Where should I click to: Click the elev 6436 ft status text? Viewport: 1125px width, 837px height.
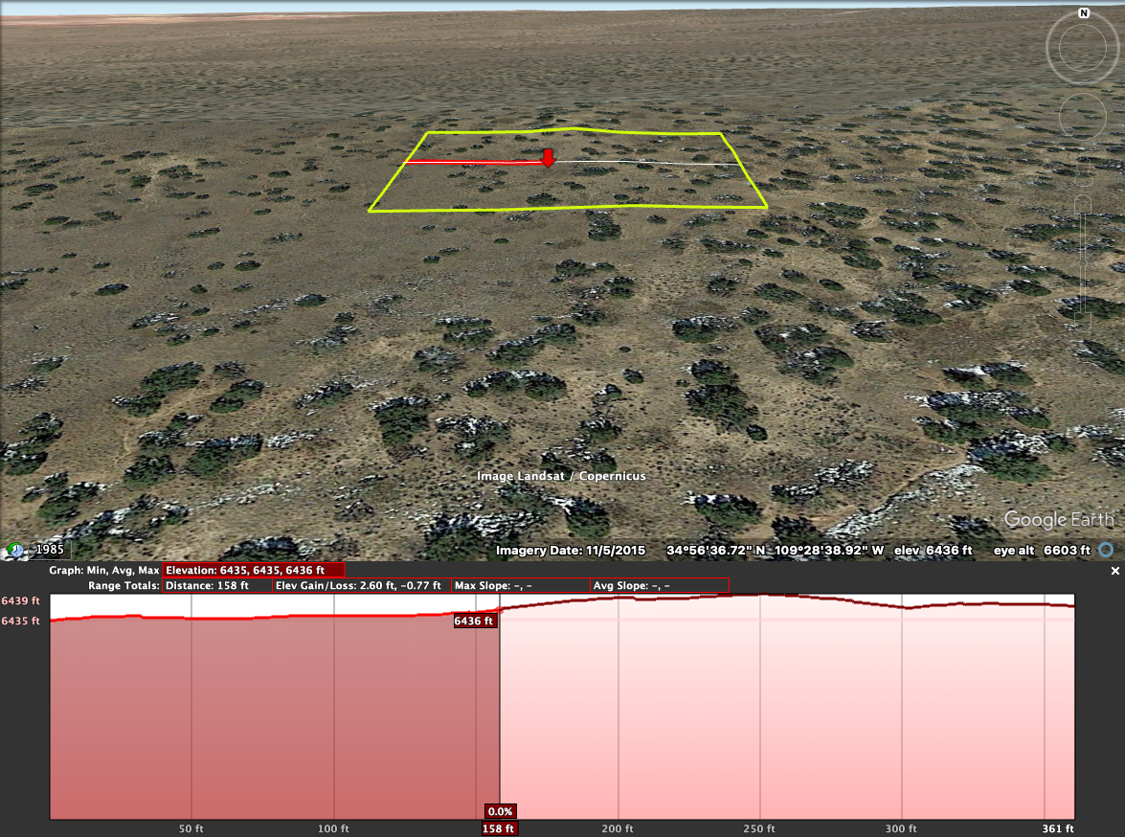pos(933,551)
